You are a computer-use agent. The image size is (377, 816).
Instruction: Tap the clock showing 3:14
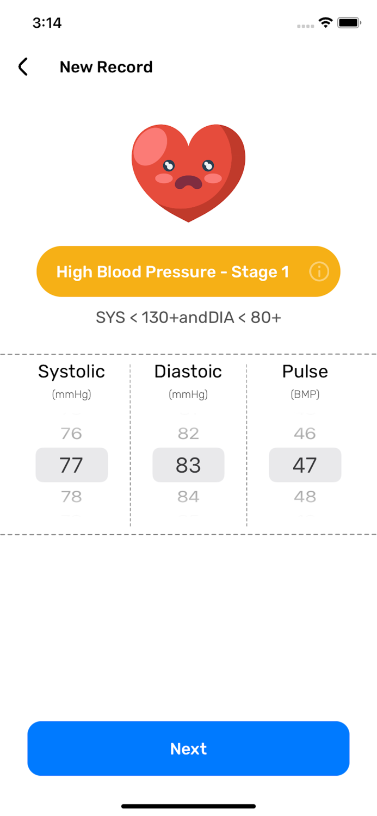(x=47, y=23)
